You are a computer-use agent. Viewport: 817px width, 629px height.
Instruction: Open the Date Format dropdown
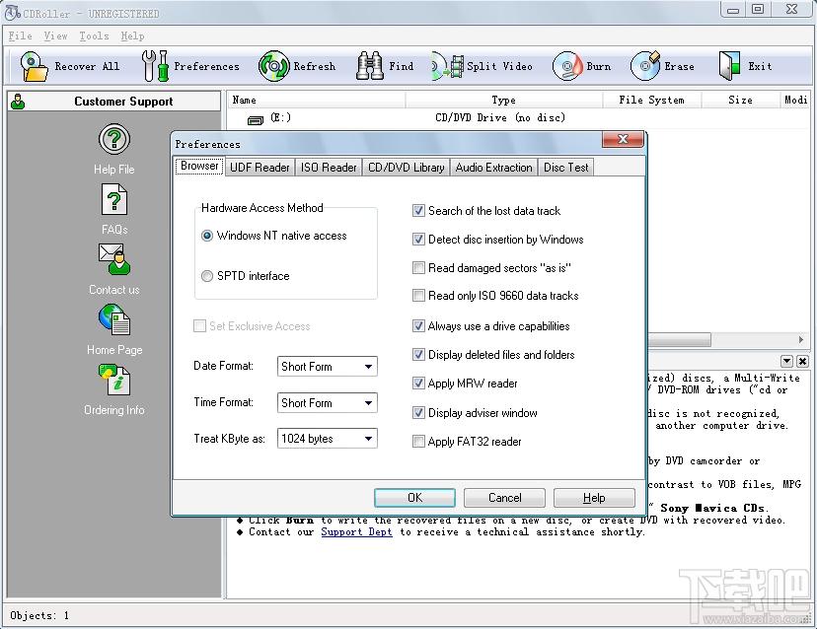(x=328, y=367)
